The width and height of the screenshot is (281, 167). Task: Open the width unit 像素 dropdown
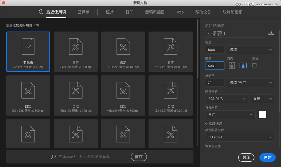tap(251, 50)
